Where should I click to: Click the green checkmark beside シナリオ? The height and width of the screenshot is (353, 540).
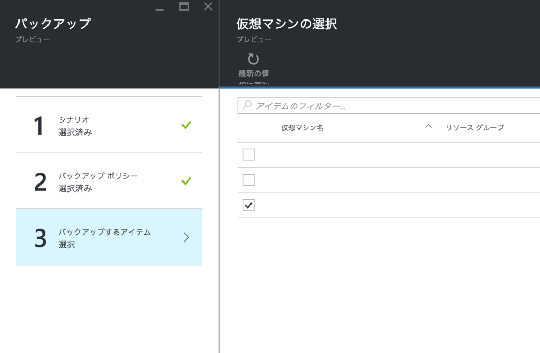point(186,125)
